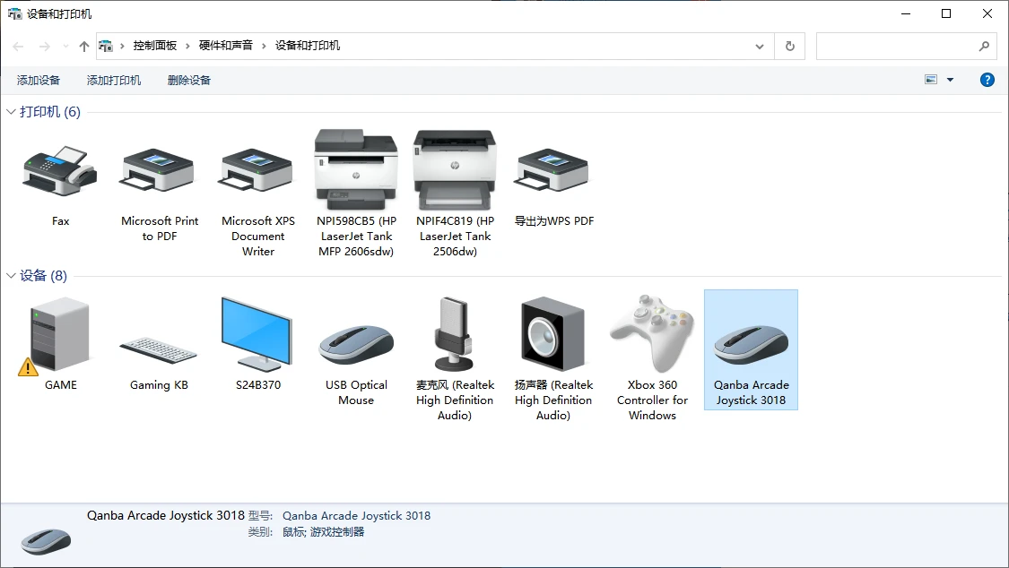Click 删除设备 in the toolbar
This screenshot has width=1009, height=568.
(x=188, y=81)
